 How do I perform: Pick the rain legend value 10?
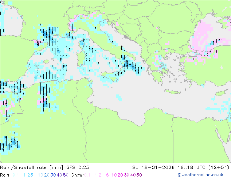click(41, 175)
